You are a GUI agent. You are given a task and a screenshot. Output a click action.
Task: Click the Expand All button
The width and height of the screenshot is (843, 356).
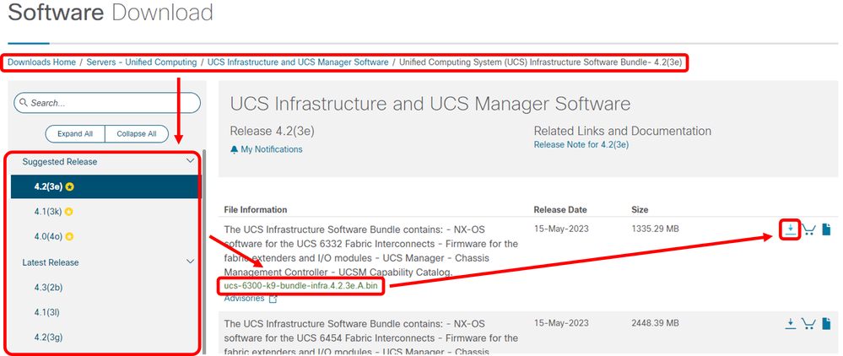[x=75, y=134]
